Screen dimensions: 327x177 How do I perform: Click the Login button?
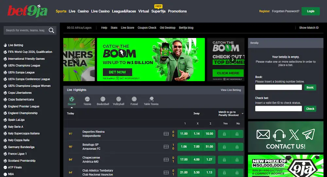coord(311,11)
